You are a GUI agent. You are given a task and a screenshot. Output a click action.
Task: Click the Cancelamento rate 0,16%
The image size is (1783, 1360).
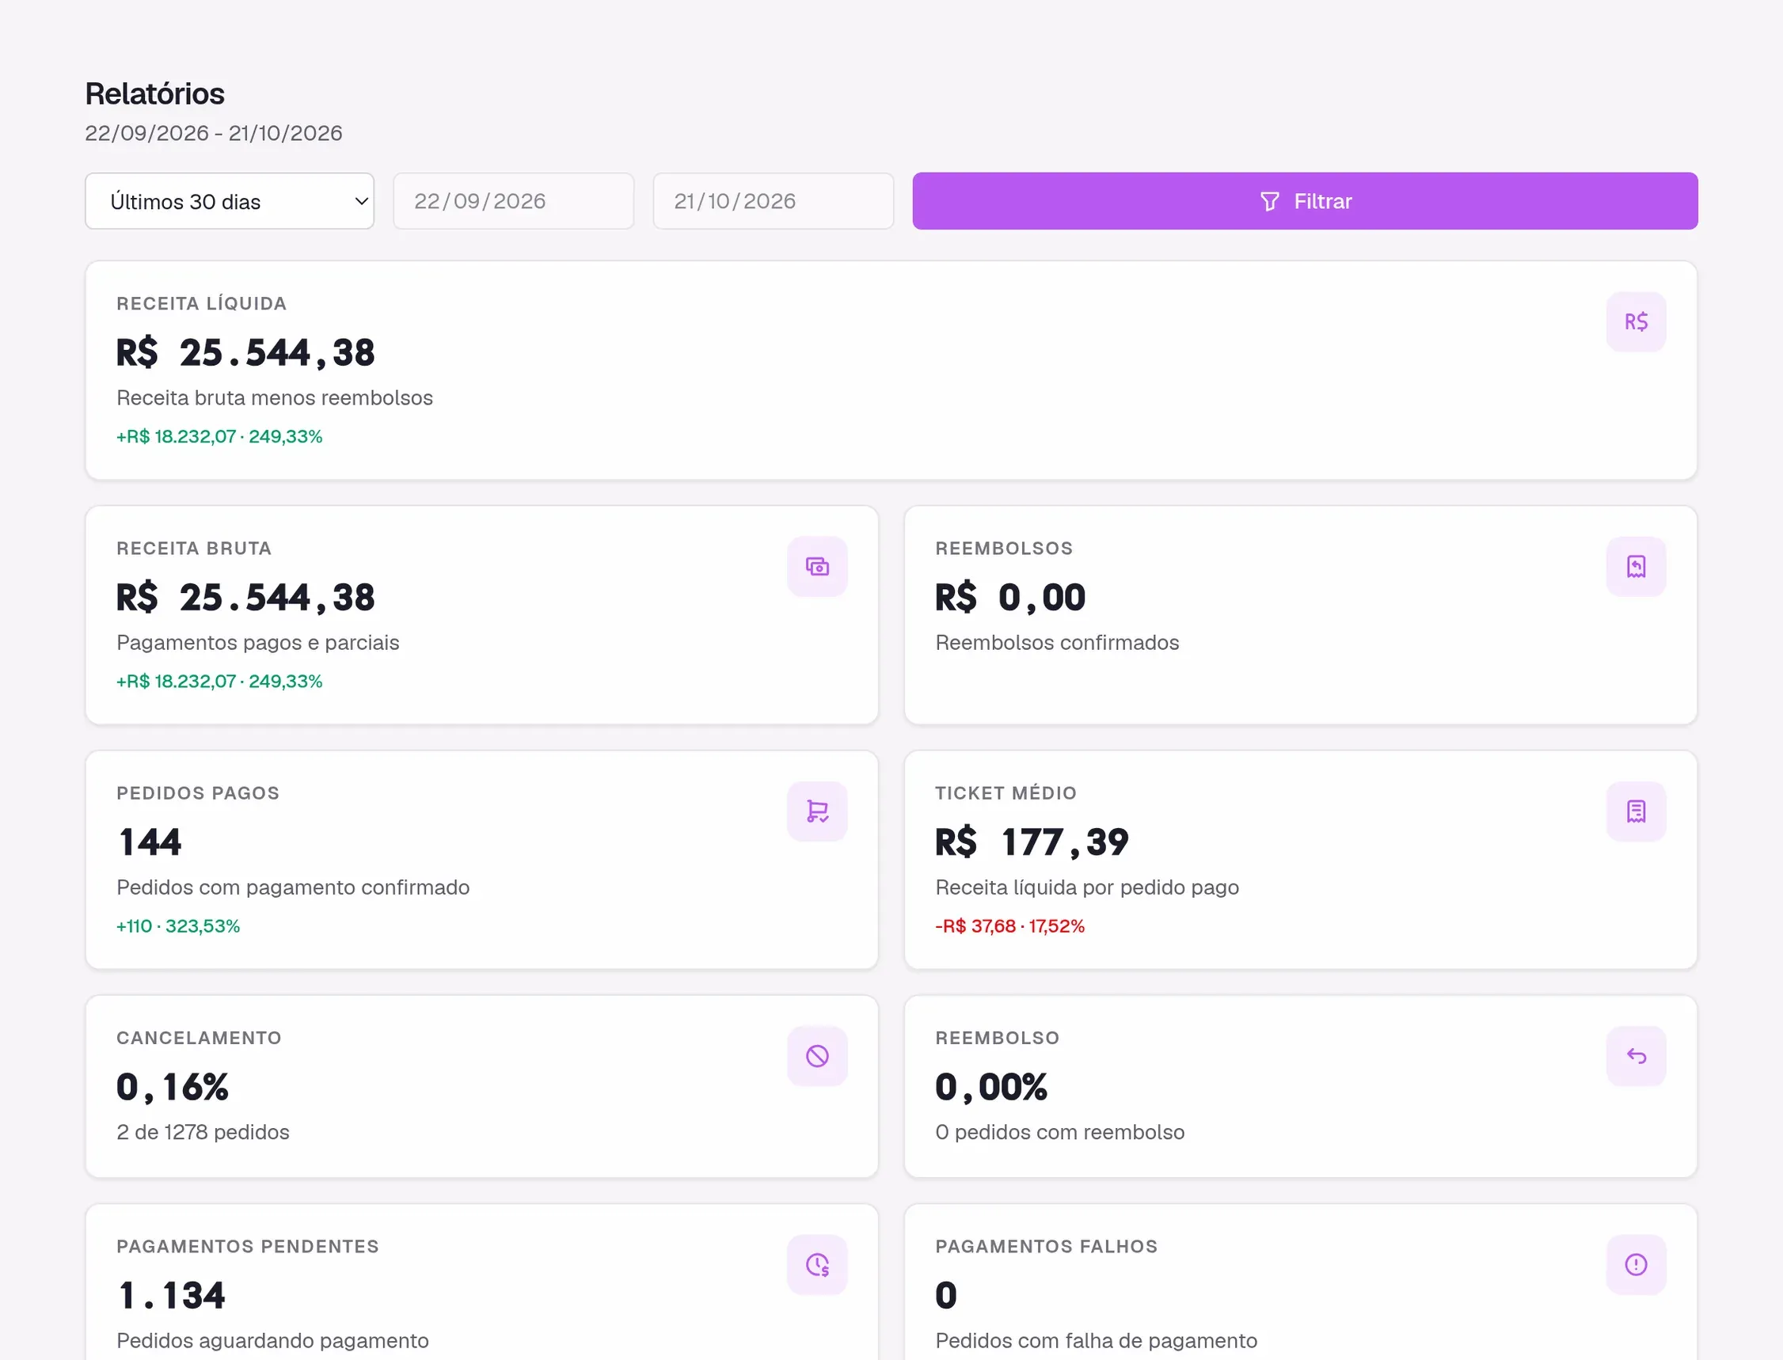point(173,1086)
